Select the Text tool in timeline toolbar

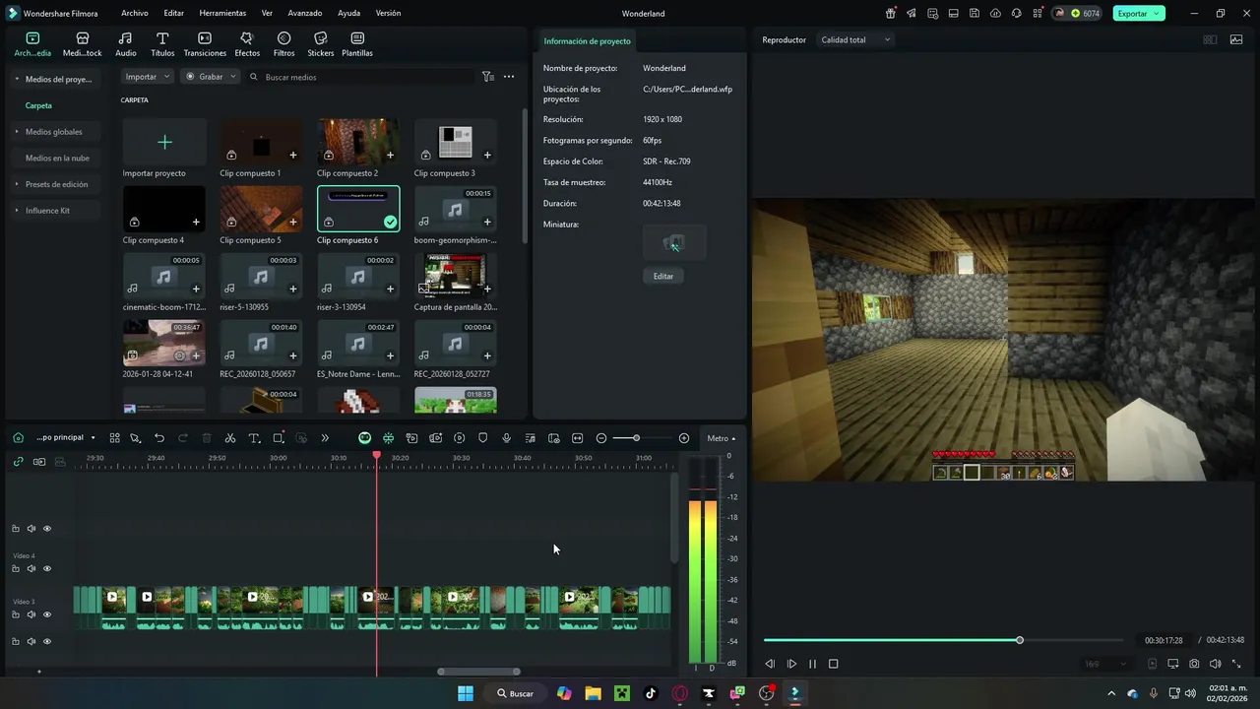tap(254, 438)
